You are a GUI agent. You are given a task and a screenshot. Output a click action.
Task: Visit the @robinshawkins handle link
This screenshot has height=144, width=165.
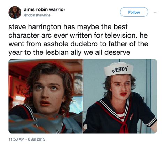coord(37,15)
